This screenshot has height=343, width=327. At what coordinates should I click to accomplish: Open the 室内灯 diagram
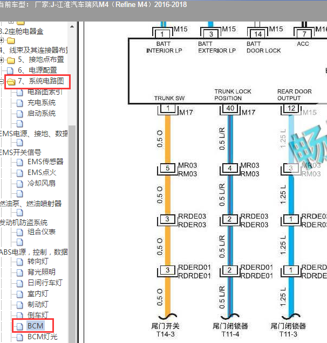[x=38, y=293]
